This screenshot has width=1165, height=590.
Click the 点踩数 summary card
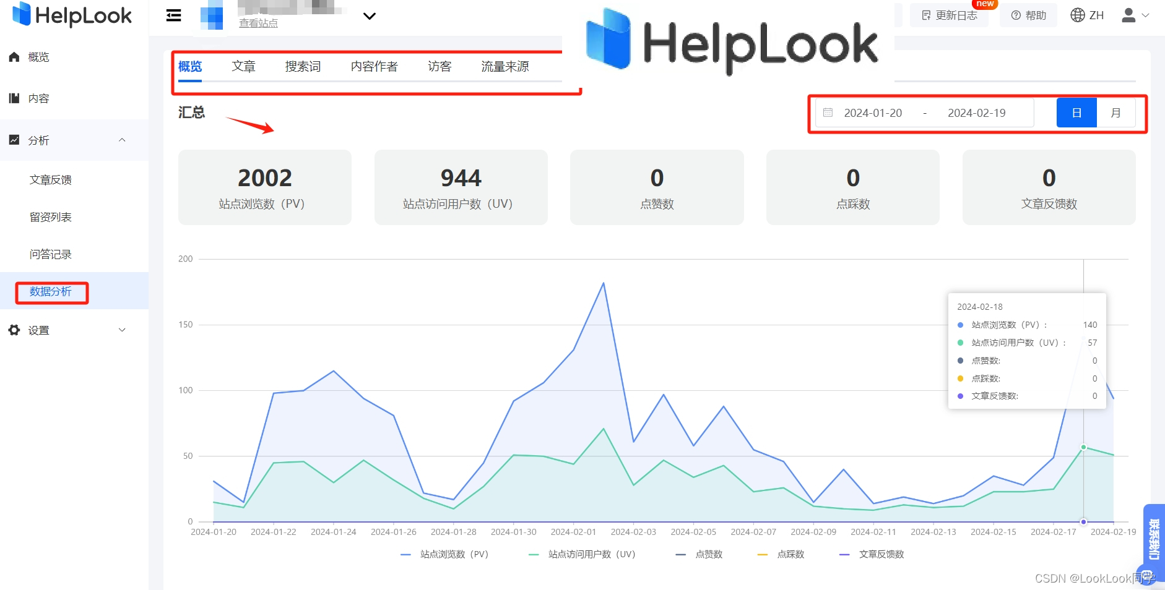[853, 187]
